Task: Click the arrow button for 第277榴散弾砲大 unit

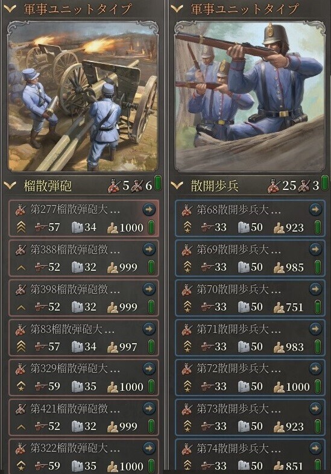Action: point(149,209)
